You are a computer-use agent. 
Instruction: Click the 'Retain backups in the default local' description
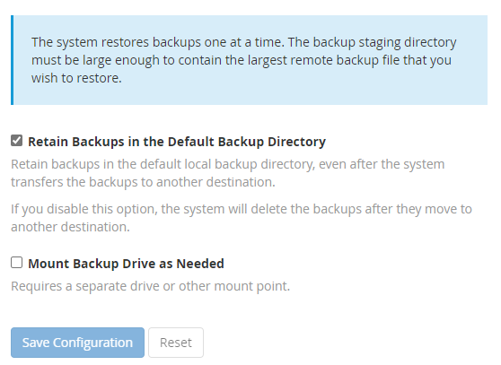227,173
